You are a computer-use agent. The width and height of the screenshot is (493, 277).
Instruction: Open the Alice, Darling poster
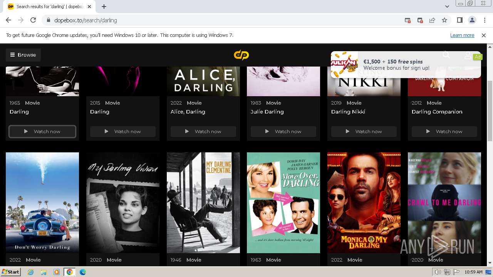click(203, 81)
